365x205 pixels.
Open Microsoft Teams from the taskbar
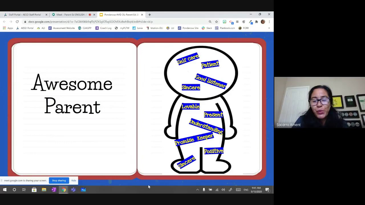pos(73,190)
